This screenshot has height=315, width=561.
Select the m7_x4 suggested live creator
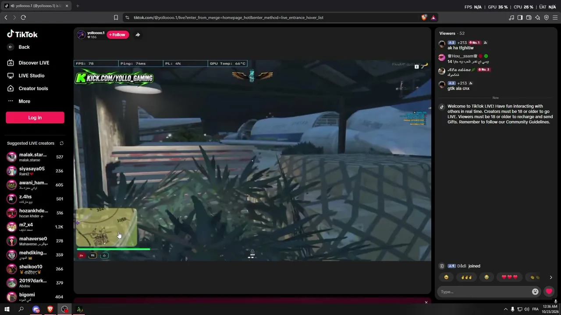point(35,227)
